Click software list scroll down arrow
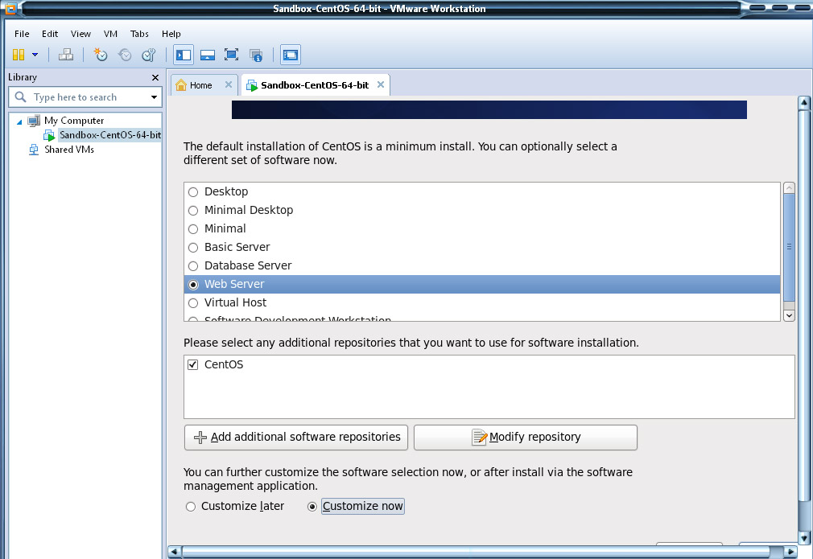The height and width of the screenshot is (559, 813). tap(789, 315)
